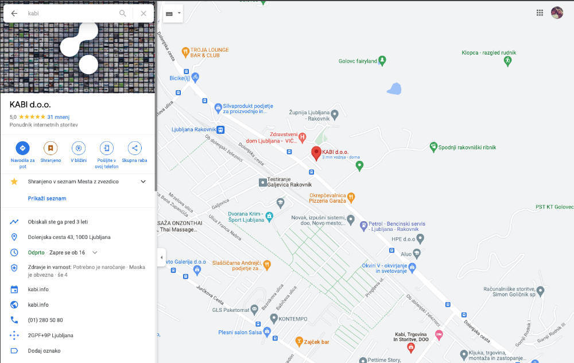The width and height of the screenshot is (574, 363).
Task: Select Testiranje Galjevica Rakovnik marker
Action: 262,183
